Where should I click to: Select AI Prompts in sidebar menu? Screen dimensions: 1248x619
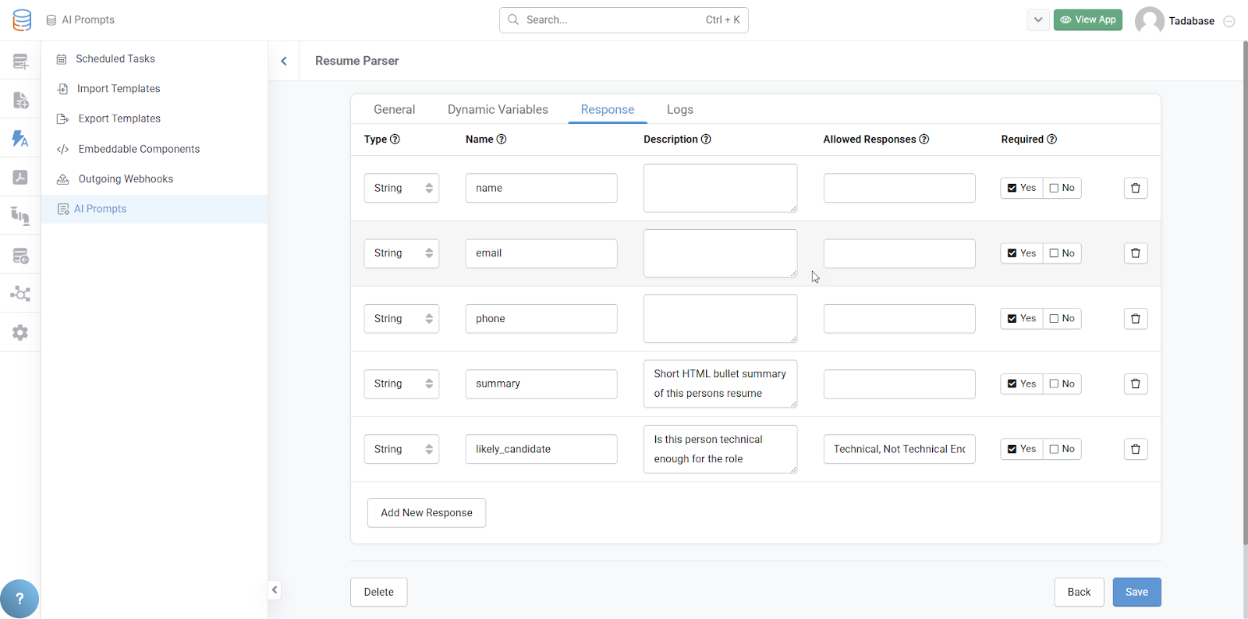click(154, 209)
